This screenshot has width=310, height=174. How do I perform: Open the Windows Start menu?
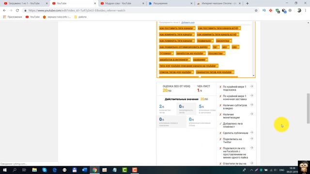[4, 170]
